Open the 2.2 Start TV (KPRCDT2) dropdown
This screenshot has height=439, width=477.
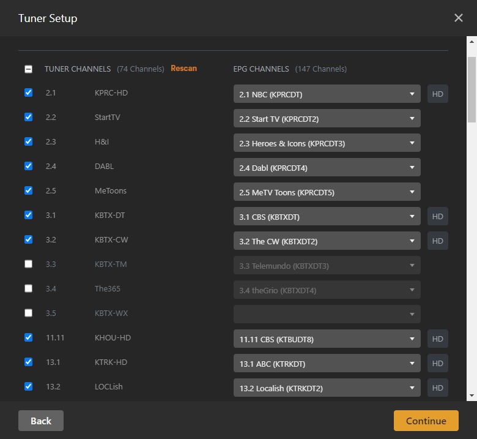pos(327,118)
